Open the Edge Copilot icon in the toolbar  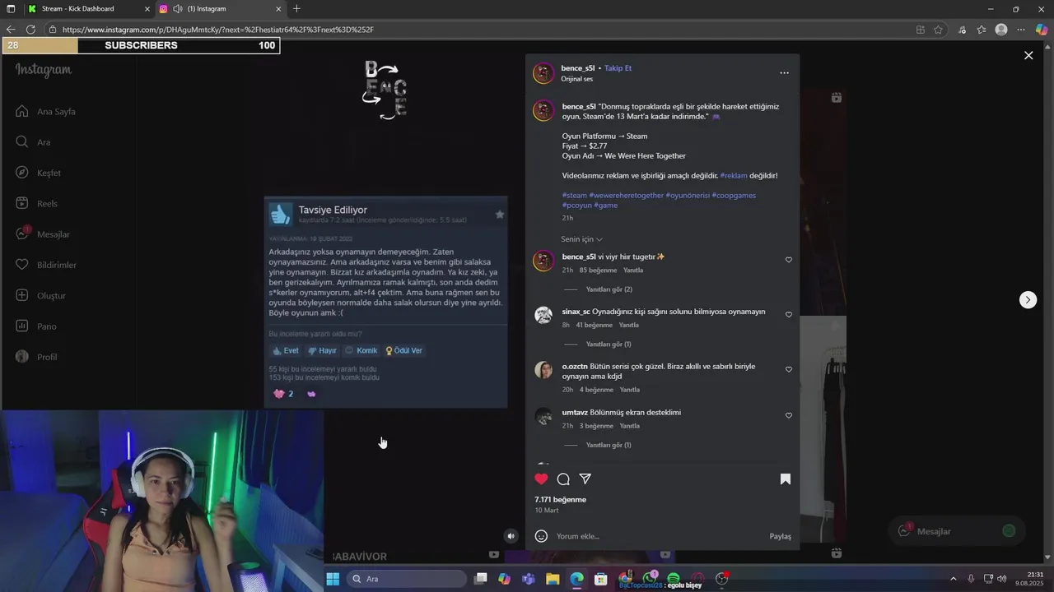pos(1041,30)
